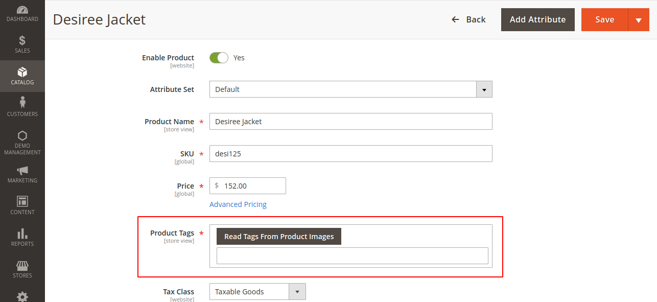Open the Sales menu icon
Image resolution: width=657 pixels, height=302 pixels.
point(22,41)
